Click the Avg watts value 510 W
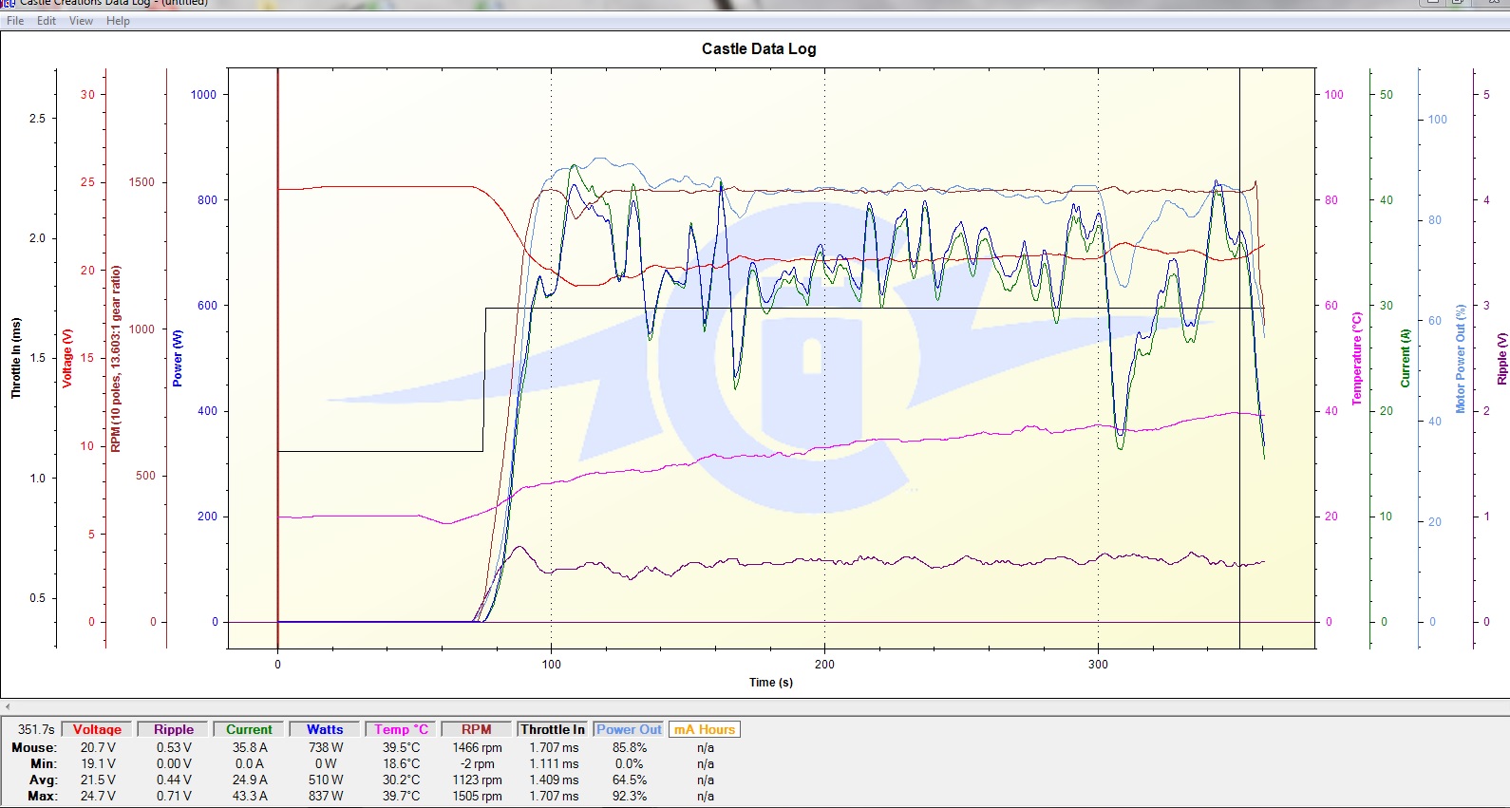The width and height of the screenshot is (1510, 808). coord(326,780)
